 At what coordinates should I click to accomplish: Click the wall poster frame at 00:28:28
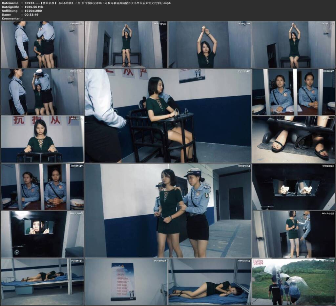[x=126, y=282]
